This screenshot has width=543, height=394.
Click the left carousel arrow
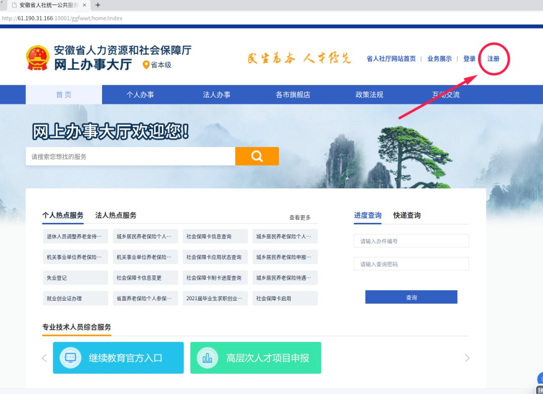coord(44,358)
